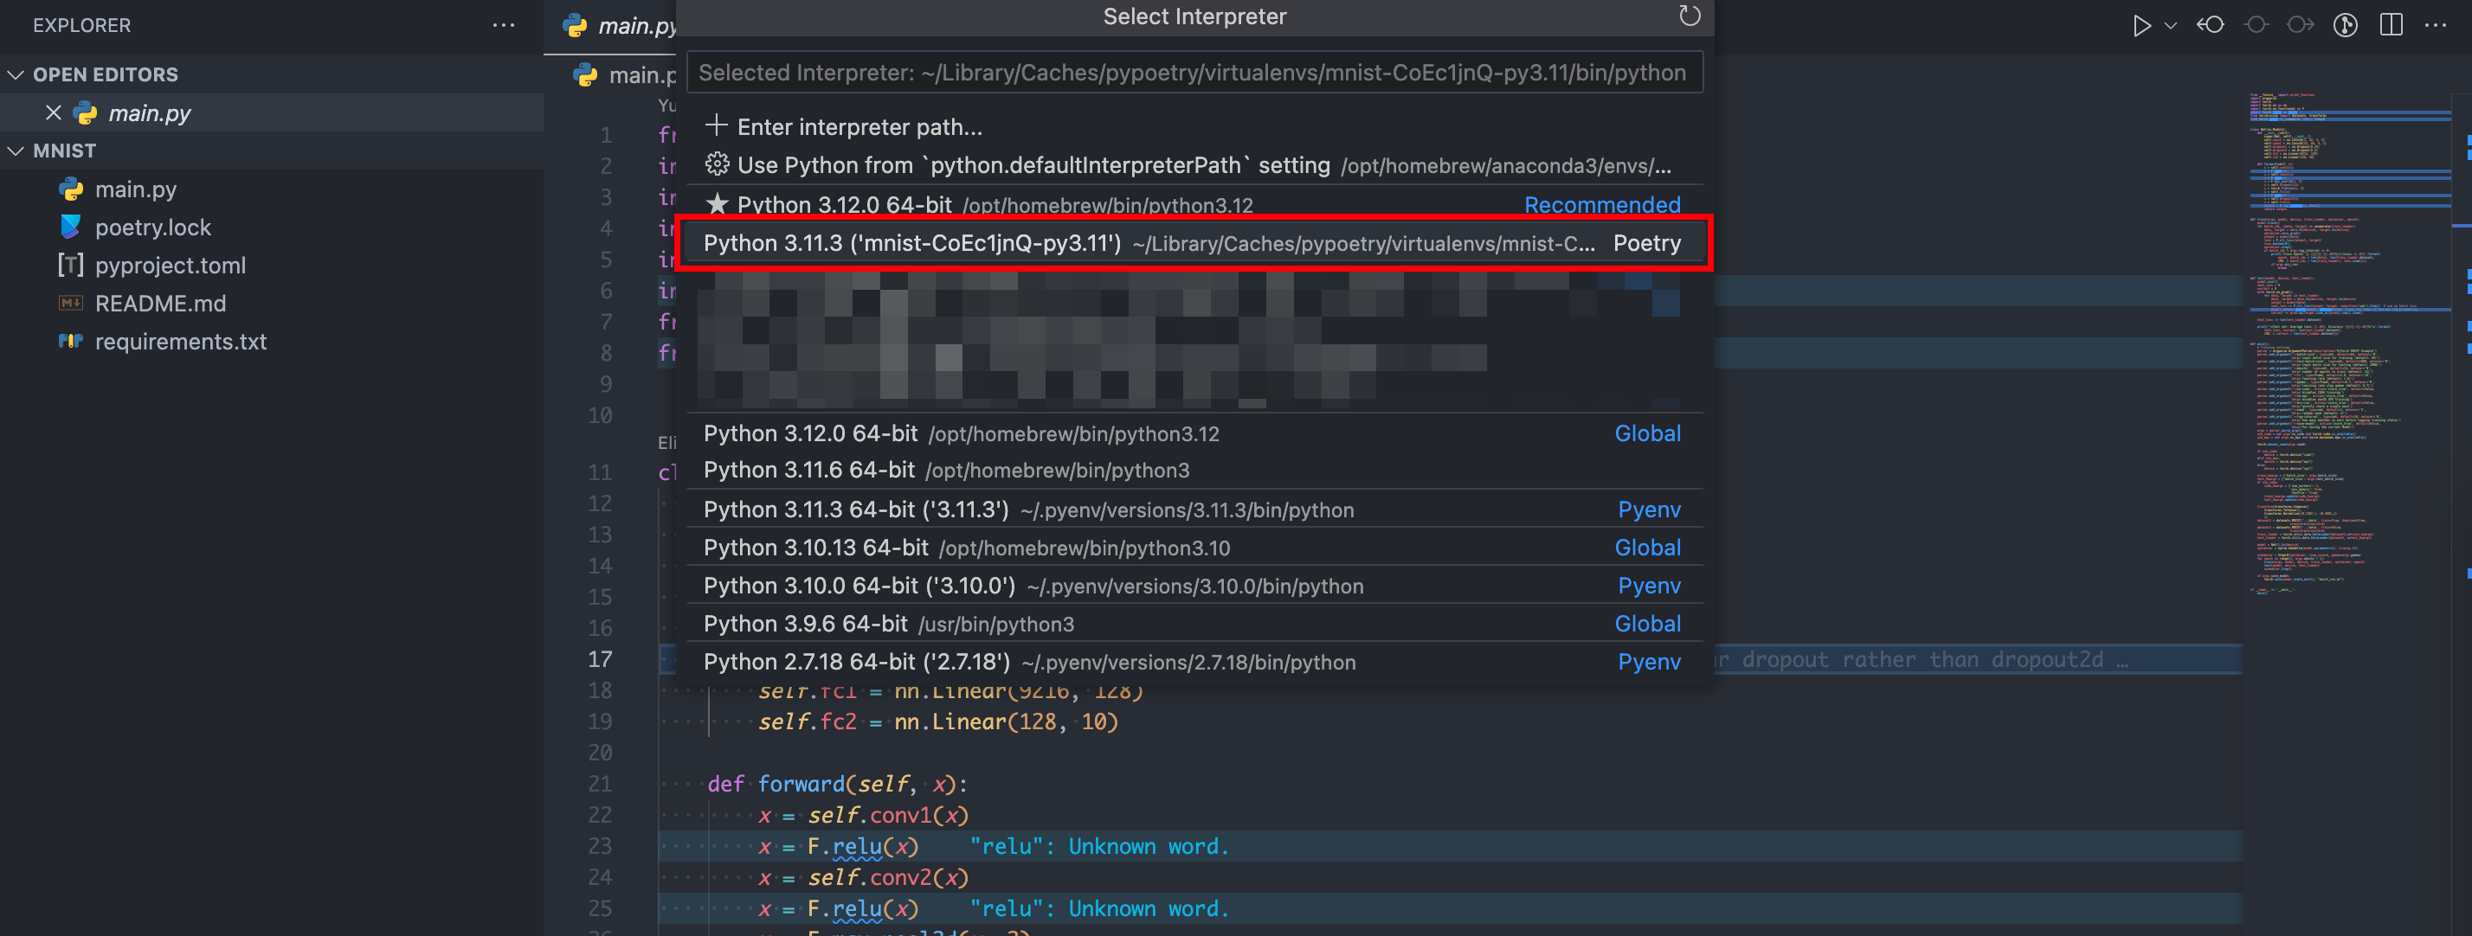The height and width of the screenshot is (936, 2472).
Task: Close main.py in open editors
Action: (54, 113)
